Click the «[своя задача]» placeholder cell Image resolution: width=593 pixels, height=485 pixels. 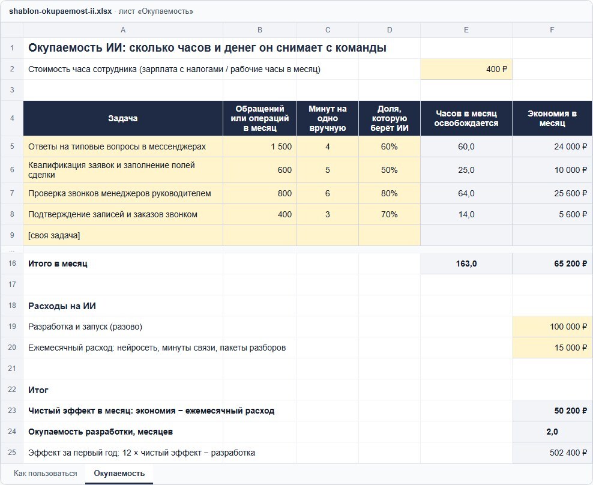(x=123, y=235)
